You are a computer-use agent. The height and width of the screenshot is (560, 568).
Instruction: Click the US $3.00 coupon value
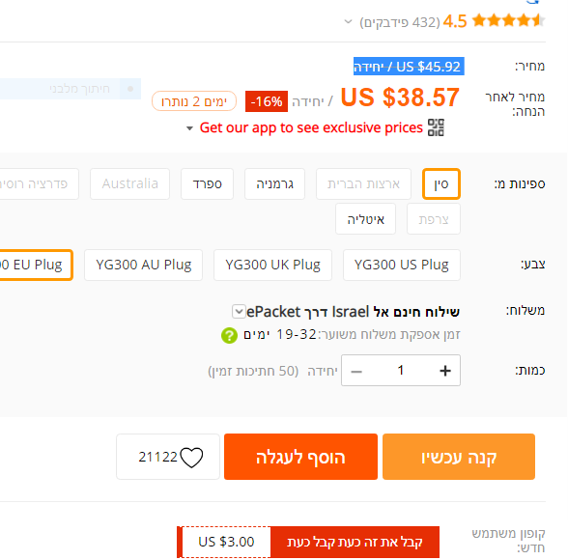(226, 542)
